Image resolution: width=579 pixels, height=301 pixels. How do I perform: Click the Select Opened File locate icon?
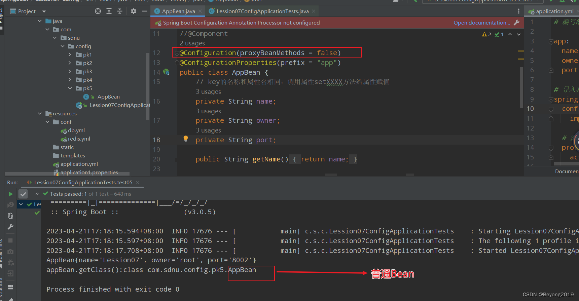(98, 11)
